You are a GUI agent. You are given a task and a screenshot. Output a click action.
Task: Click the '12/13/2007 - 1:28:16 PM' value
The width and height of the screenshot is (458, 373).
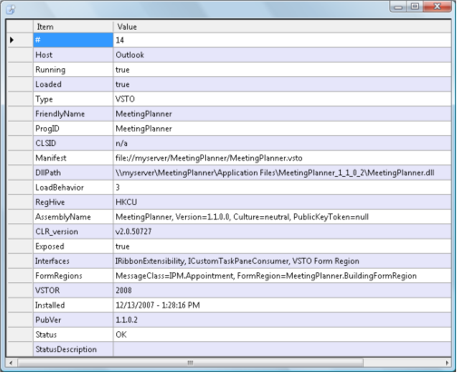(282, 305)
